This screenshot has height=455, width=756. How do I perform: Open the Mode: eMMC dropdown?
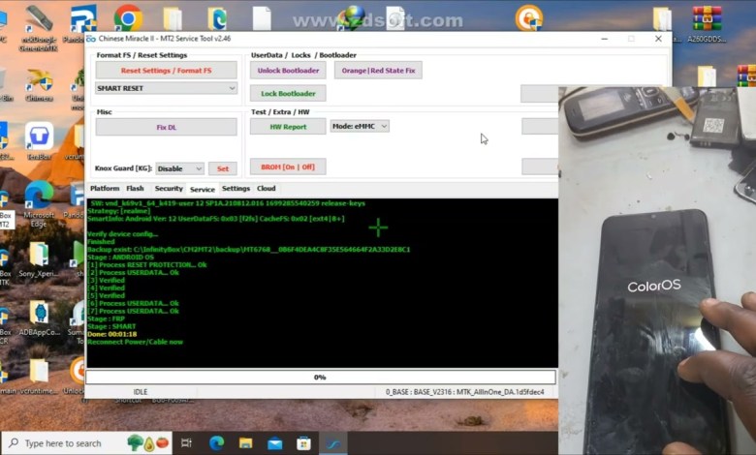[360, 126]
